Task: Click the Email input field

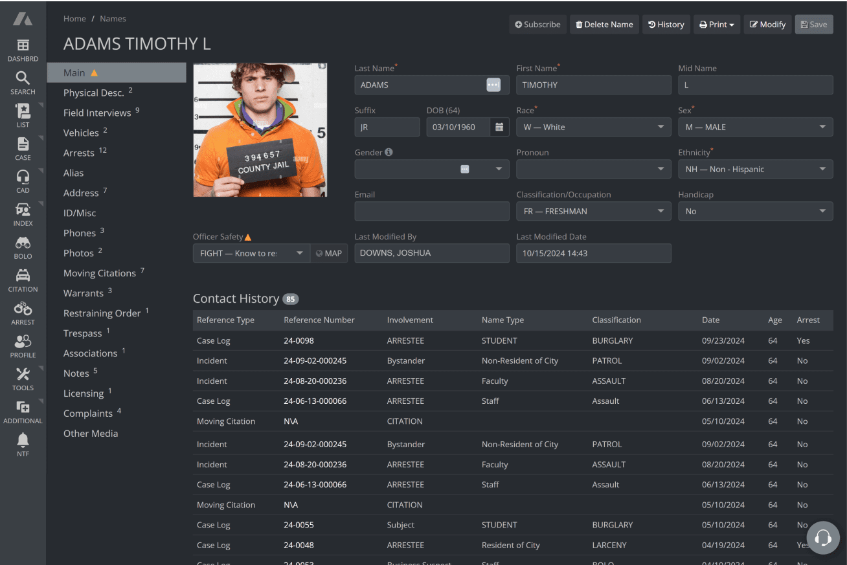Action: click(x=432, y=212)
